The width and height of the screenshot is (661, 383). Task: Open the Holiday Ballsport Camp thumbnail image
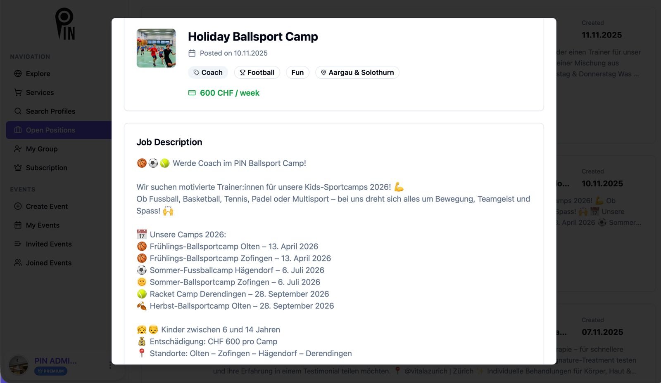point(156,48)
